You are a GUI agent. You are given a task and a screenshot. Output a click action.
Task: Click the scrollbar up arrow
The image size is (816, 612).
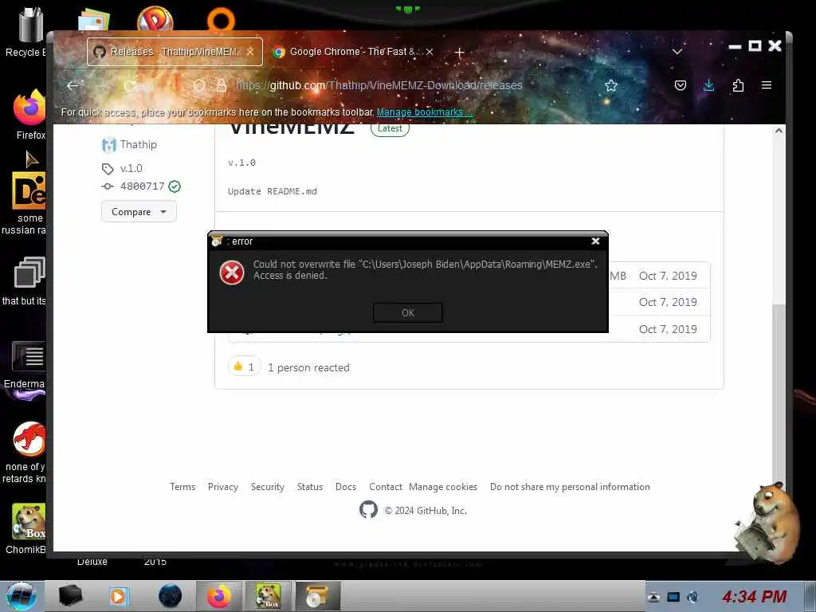click(x=779, y=131)
